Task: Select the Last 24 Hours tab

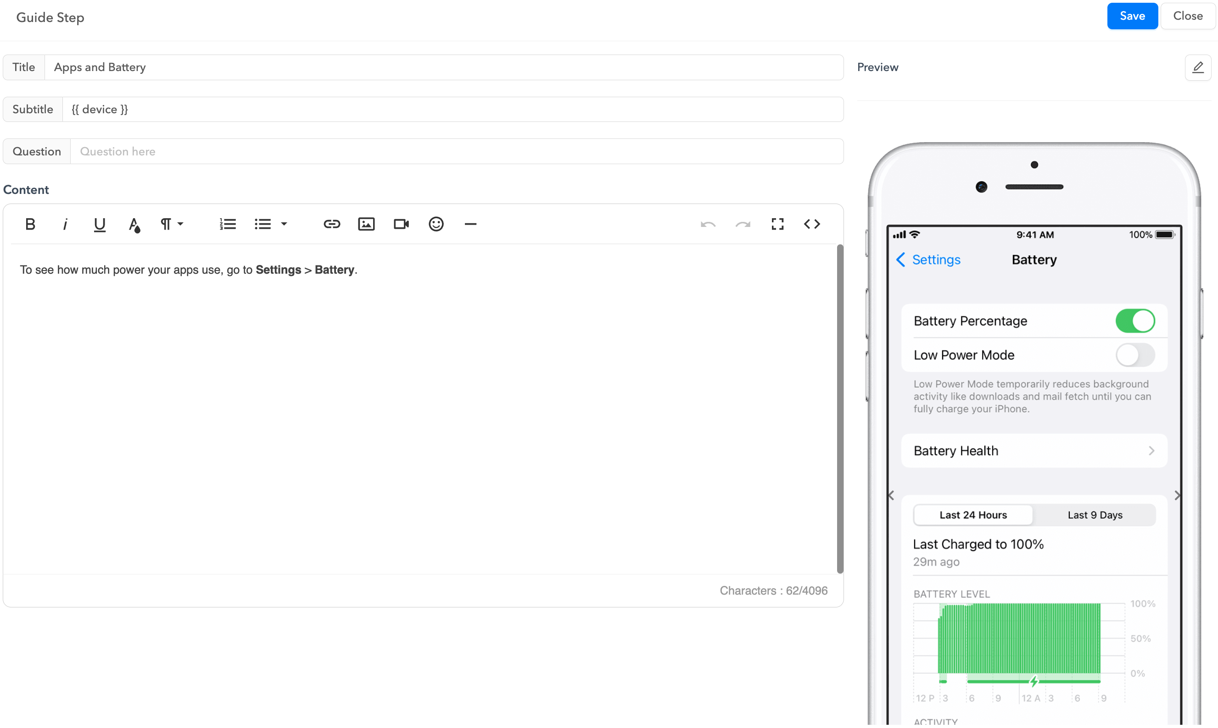Action: coord(973,515)
